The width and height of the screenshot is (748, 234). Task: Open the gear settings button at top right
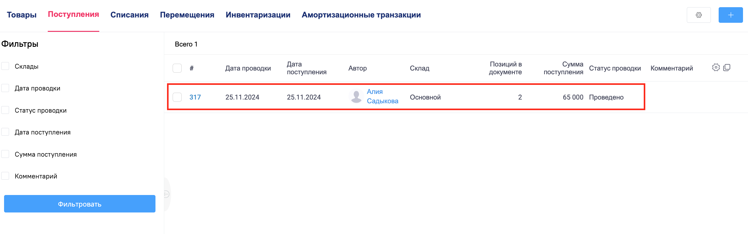click(699, 15)
